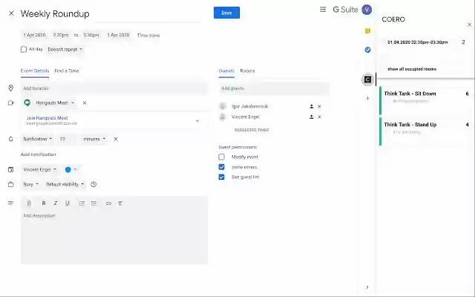
Task: Open the Google apps grid
Action: click(323, 10)
